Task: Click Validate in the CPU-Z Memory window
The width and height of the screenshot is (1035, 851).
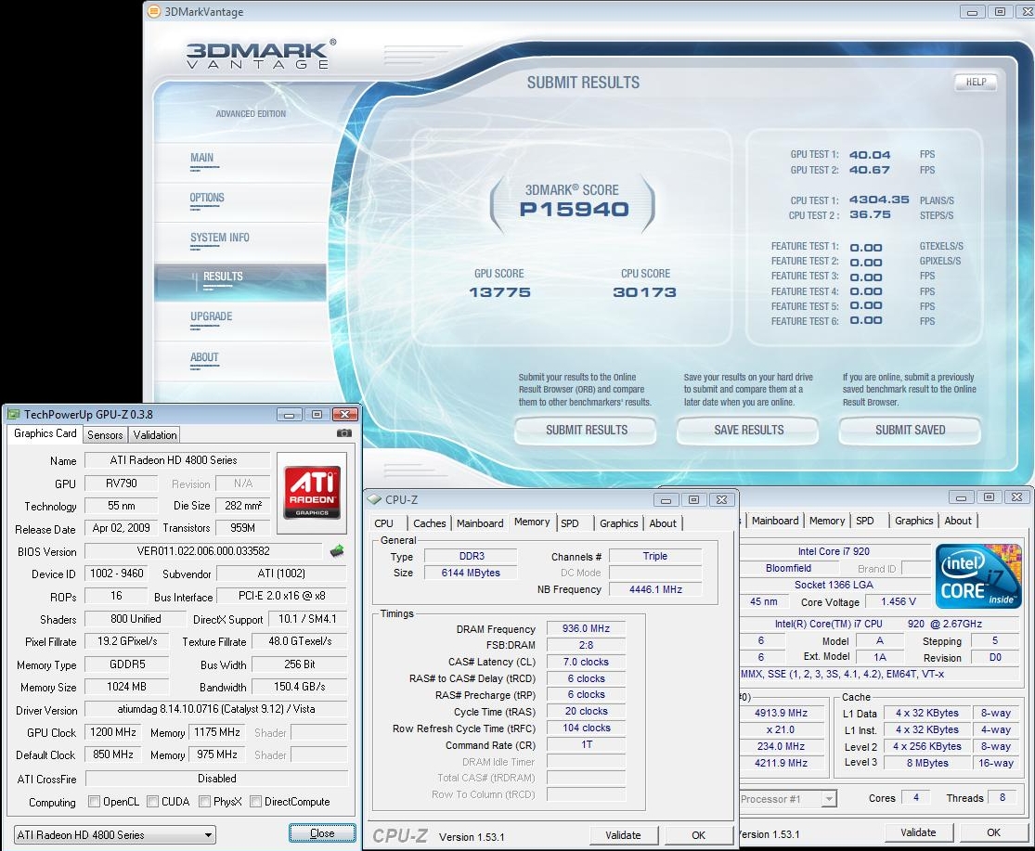Action: tap(623, 835)
